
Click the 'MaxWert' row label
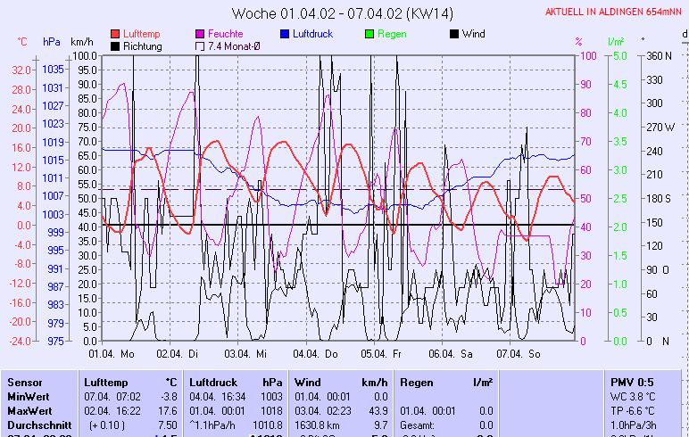coord(29,410)
